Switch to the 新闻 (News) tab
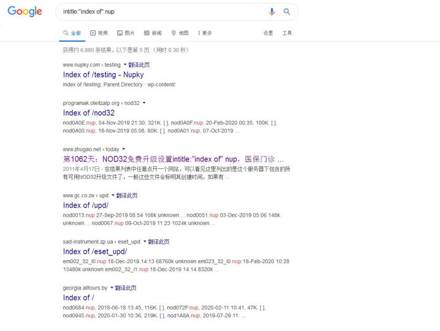The image size is (440, 331). tap(153, 33)
